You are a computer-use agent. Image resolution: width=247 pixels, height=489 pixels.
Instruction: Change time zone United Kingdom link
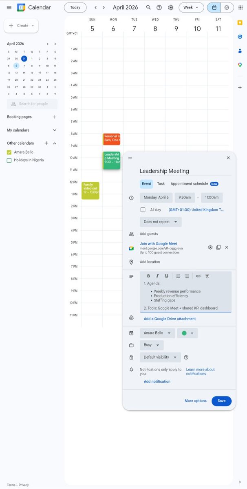[x=196, y=210]
